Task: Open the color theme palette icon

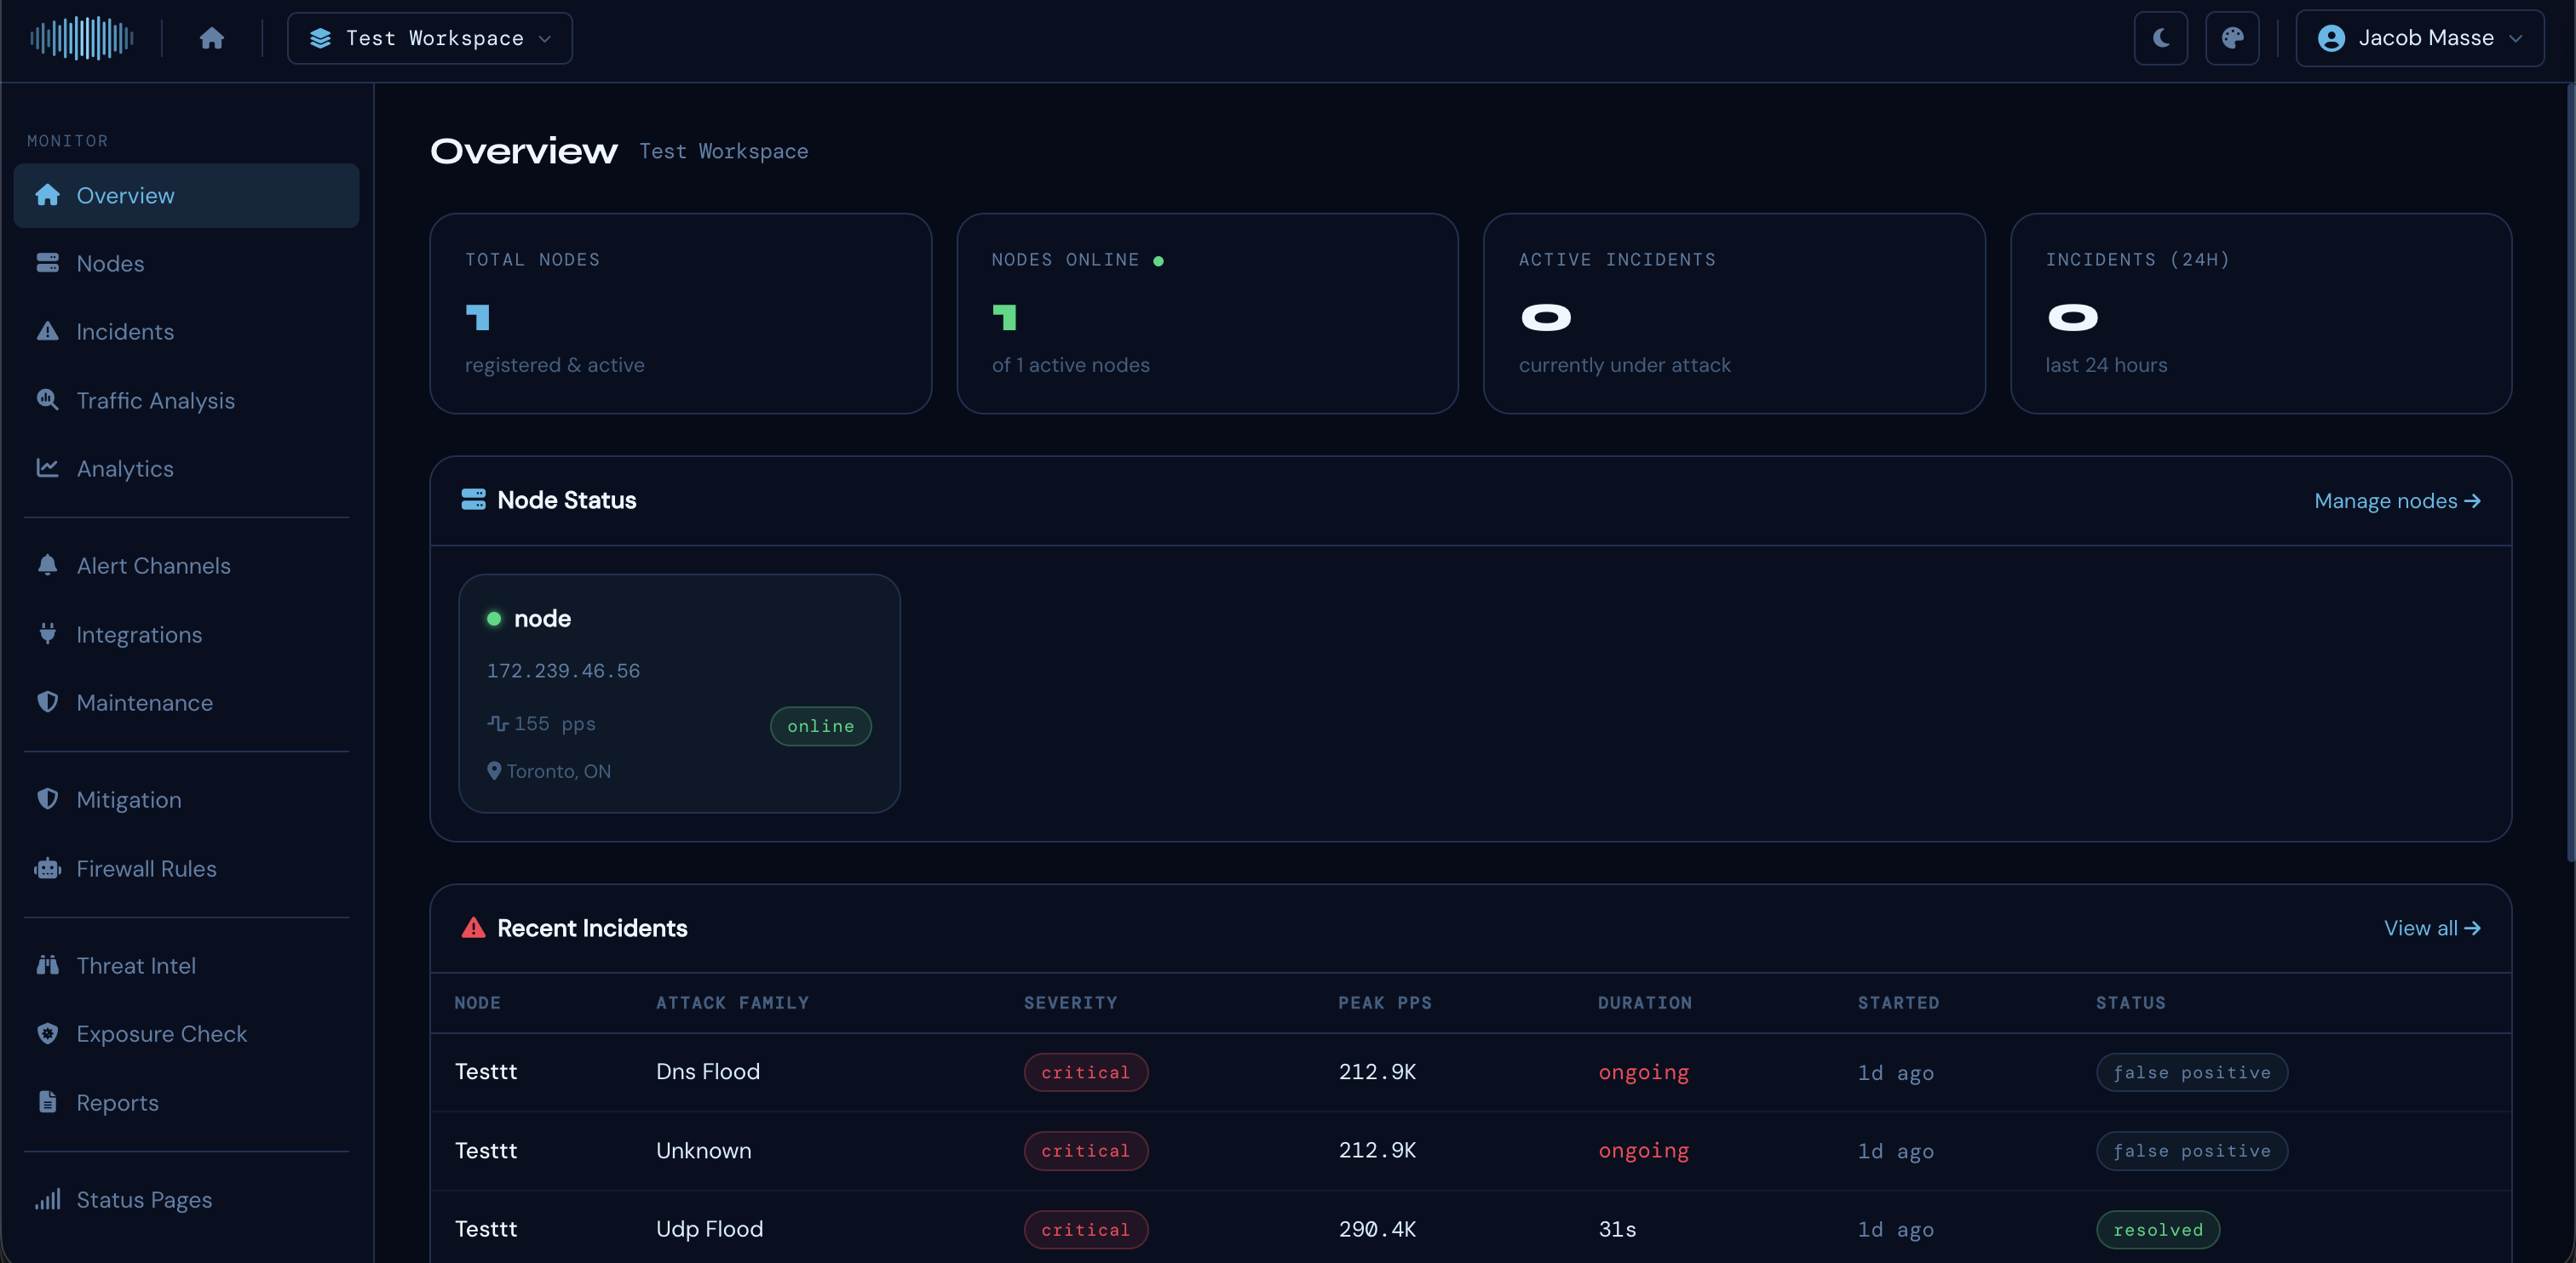Action: [x=2232, y=38]
